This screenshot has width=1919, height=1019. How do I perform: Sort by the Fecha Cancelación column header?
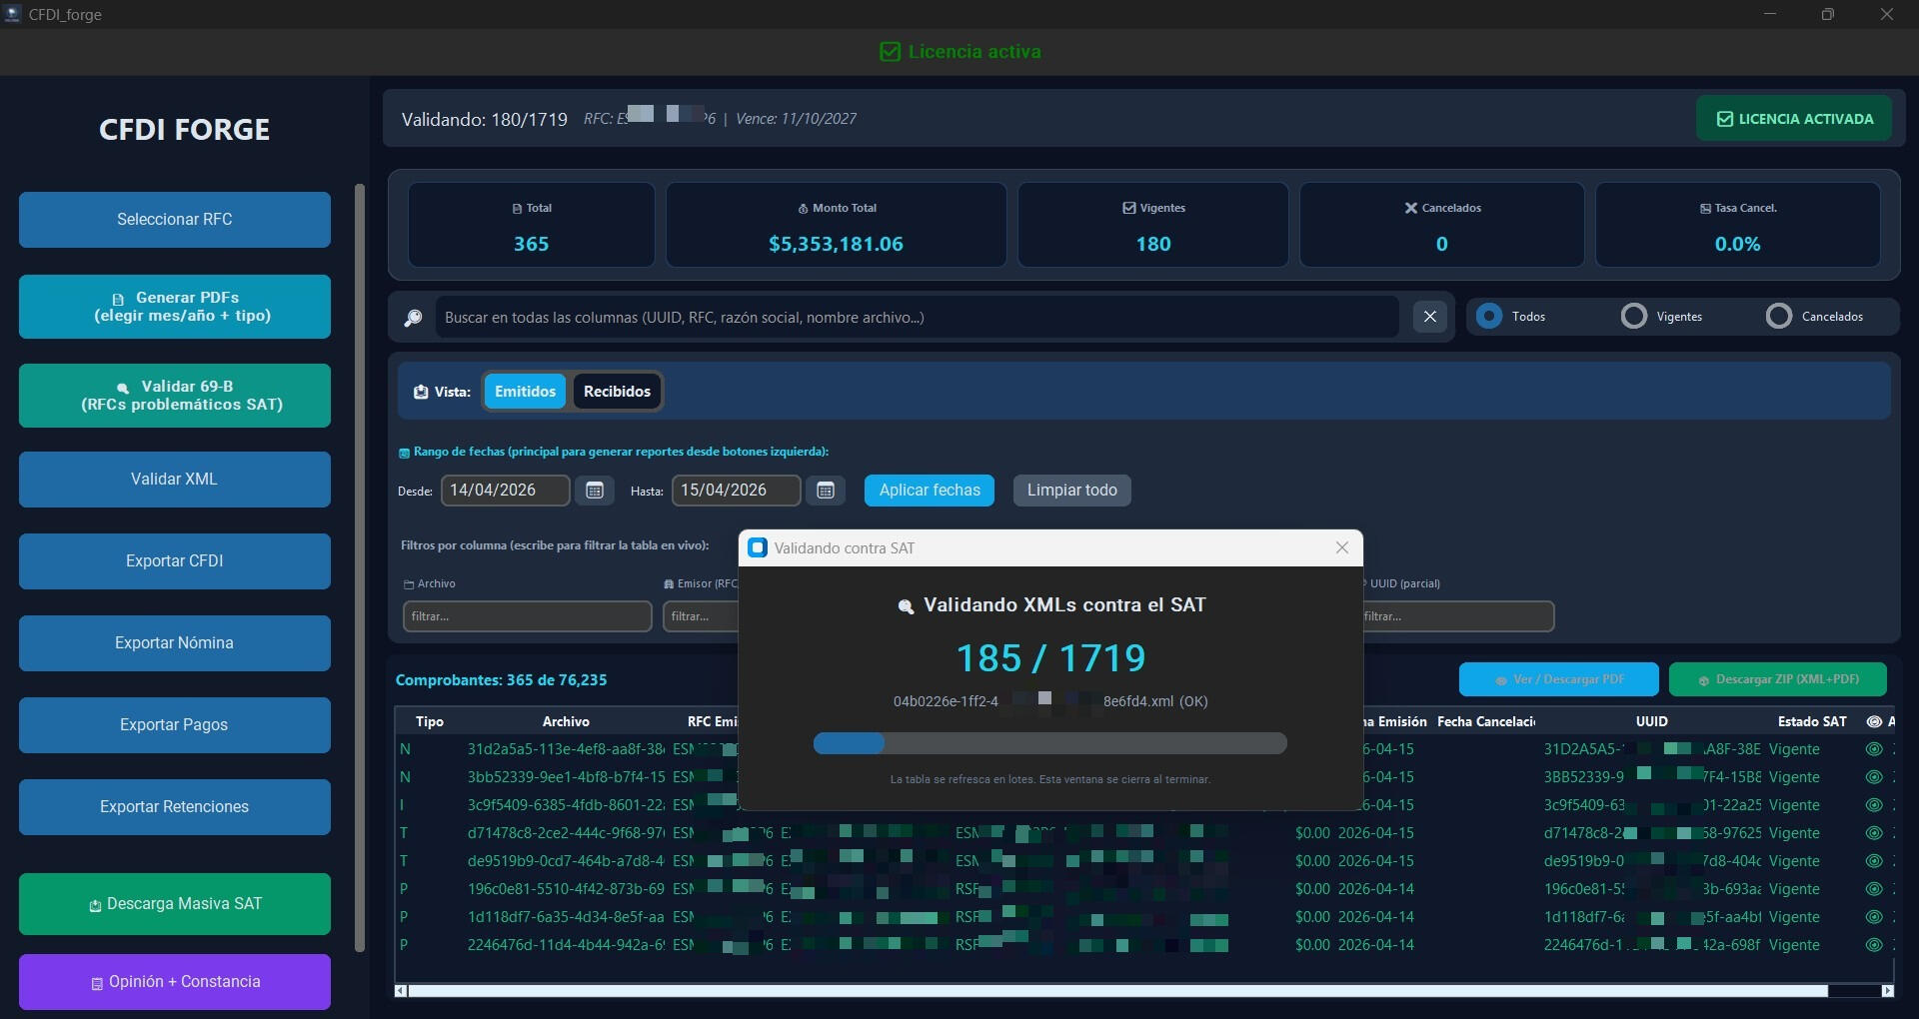coord(1486,721)
